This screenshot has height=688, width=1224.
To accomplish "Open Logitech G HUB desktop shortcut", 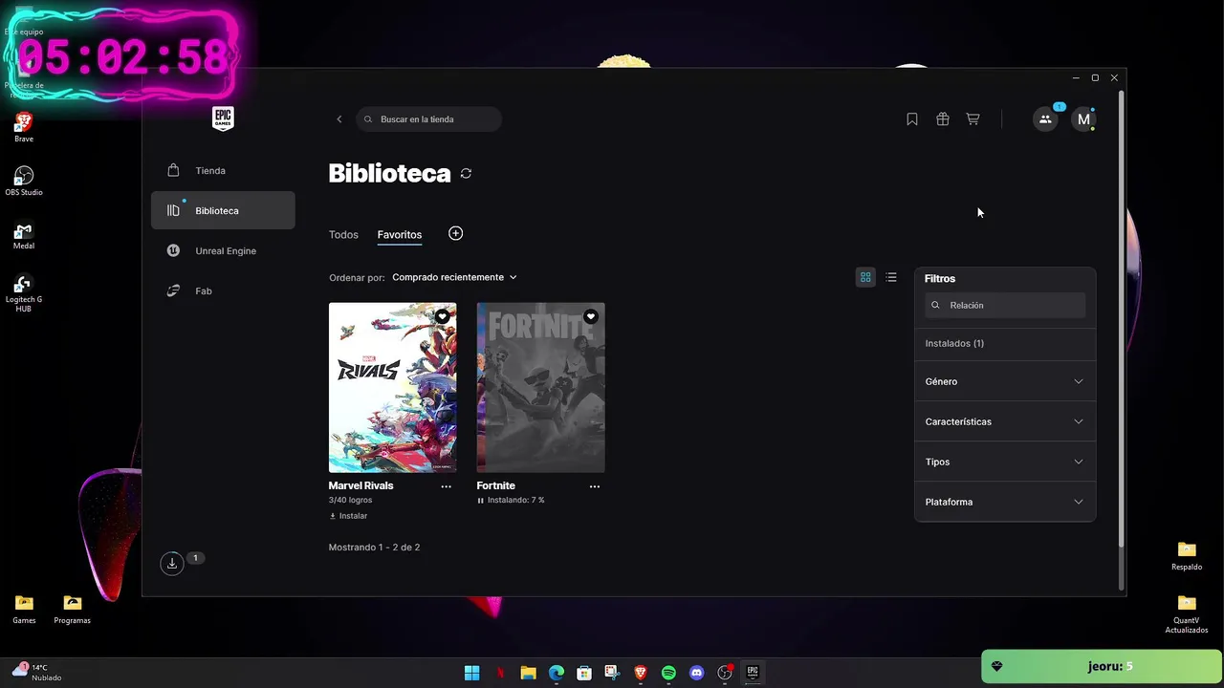I will click(24, 294).
